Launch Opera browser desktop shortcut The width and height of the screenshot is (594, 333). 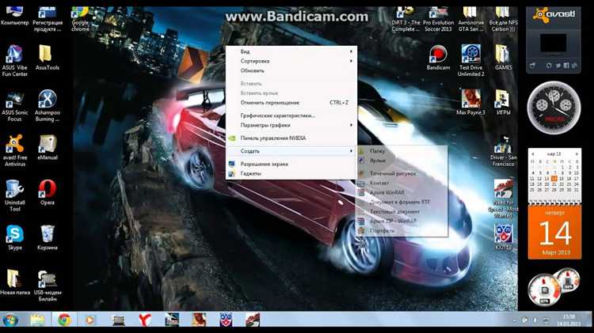point(48,193)
